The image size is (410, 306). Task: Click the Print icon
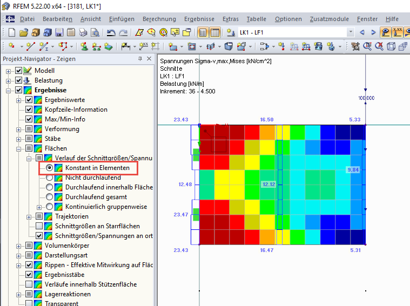click(83, 32)
